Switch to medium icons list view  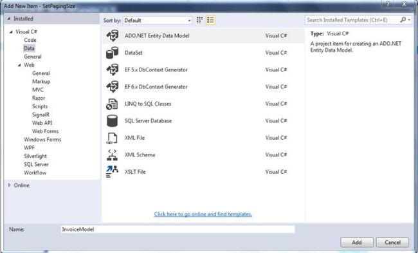210,20
